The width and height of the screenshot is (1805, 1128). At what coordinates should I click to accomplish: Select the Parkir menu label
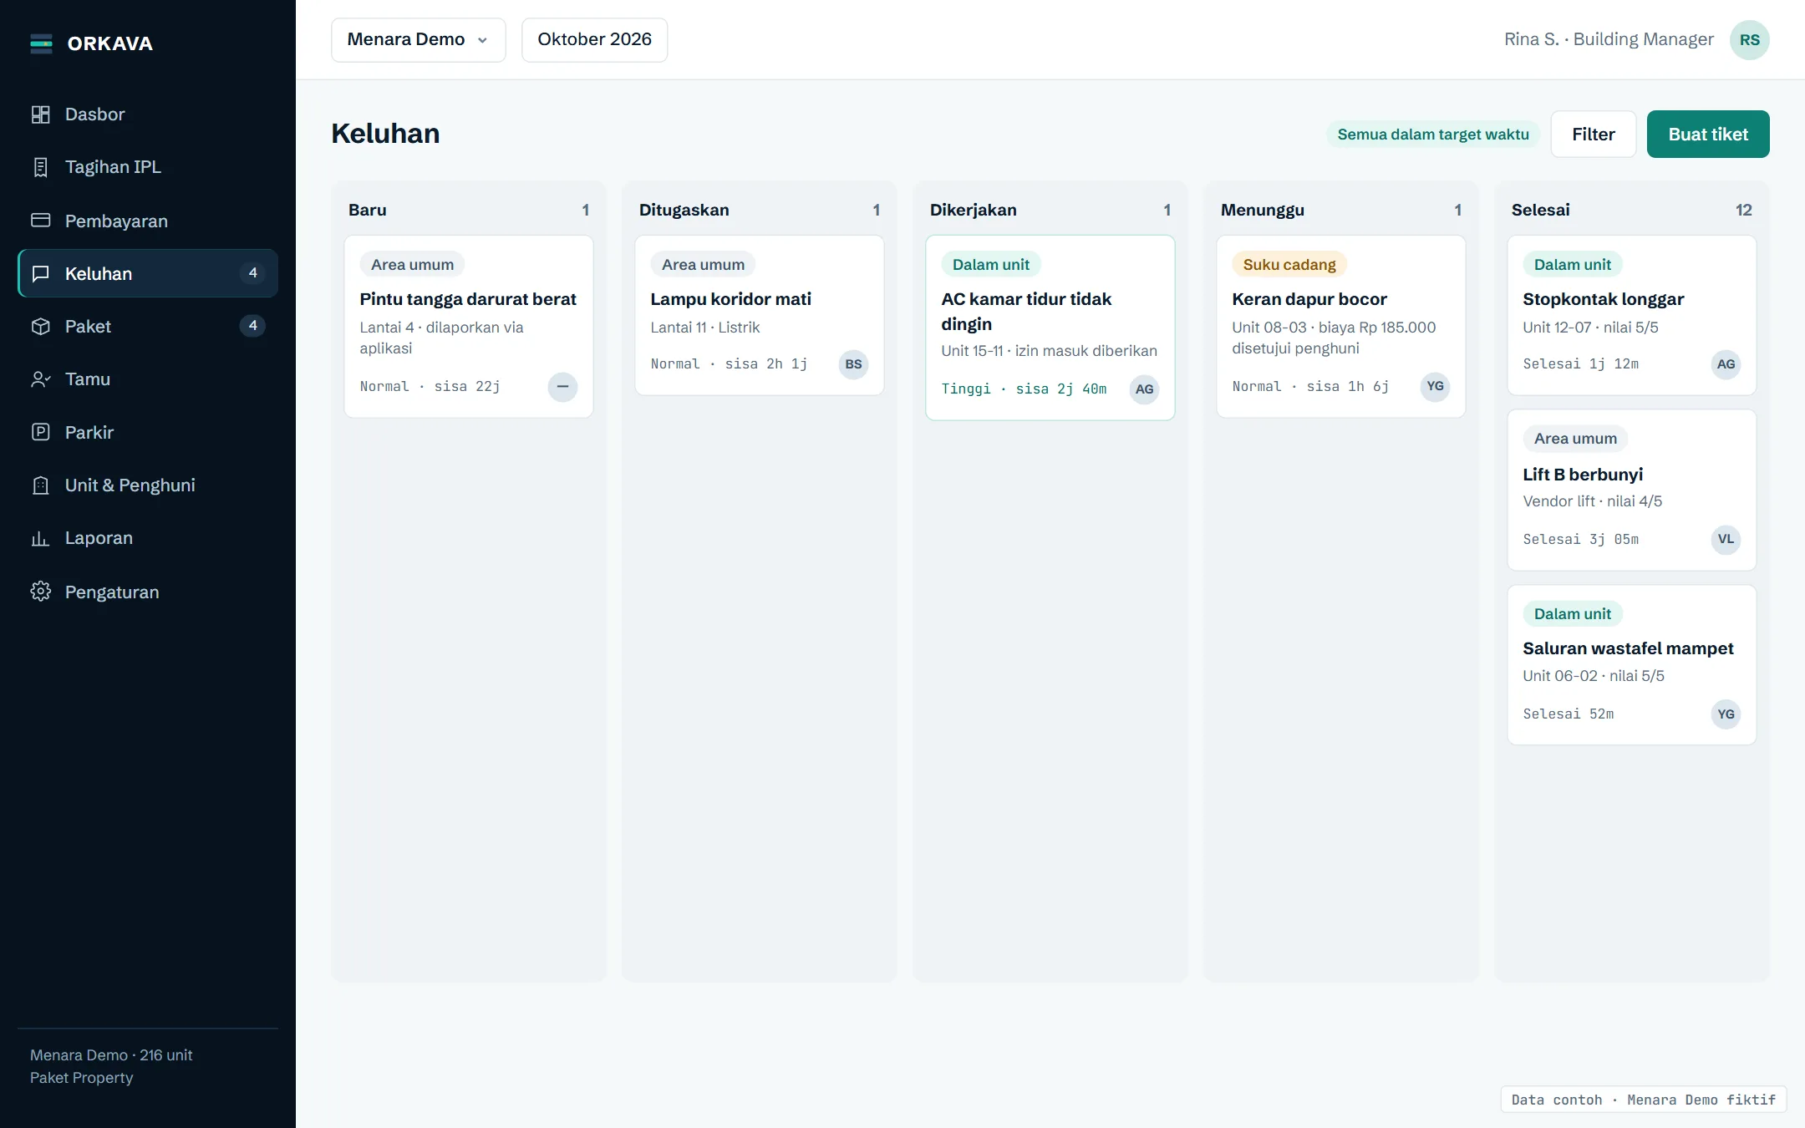pos(89,433)
